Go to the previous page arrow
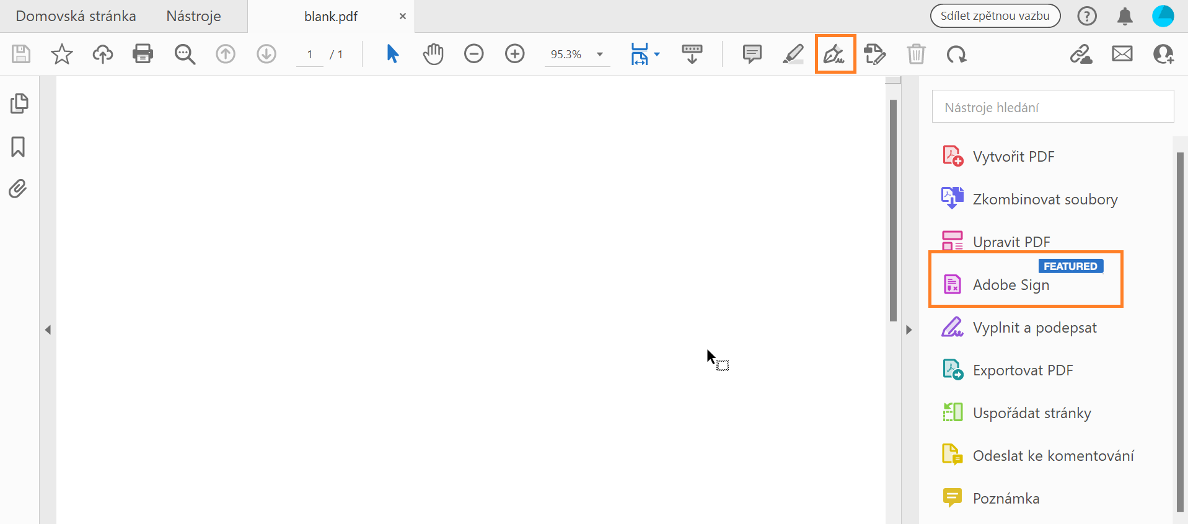The width and height of the screenshot is (1188, 524). pyautogui.click(x=226, y=54)
